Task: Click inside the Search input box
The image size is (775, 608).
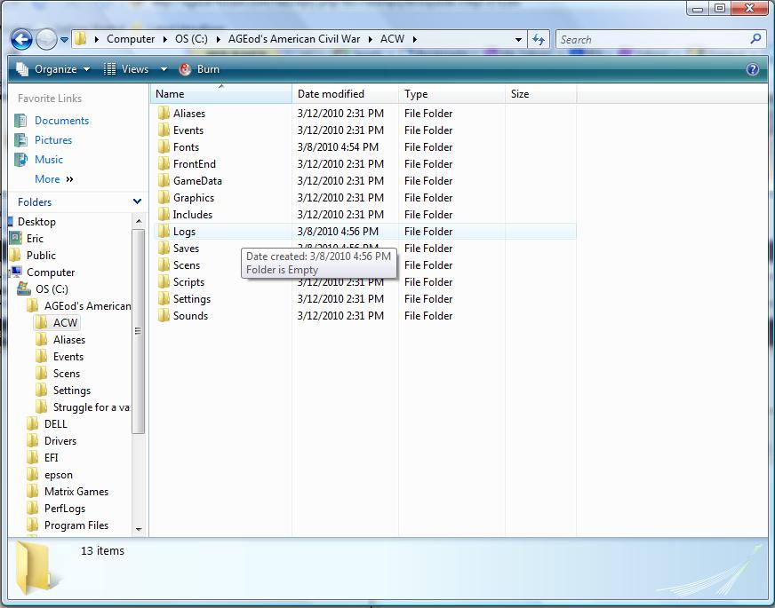Action: tap(653, 39)
